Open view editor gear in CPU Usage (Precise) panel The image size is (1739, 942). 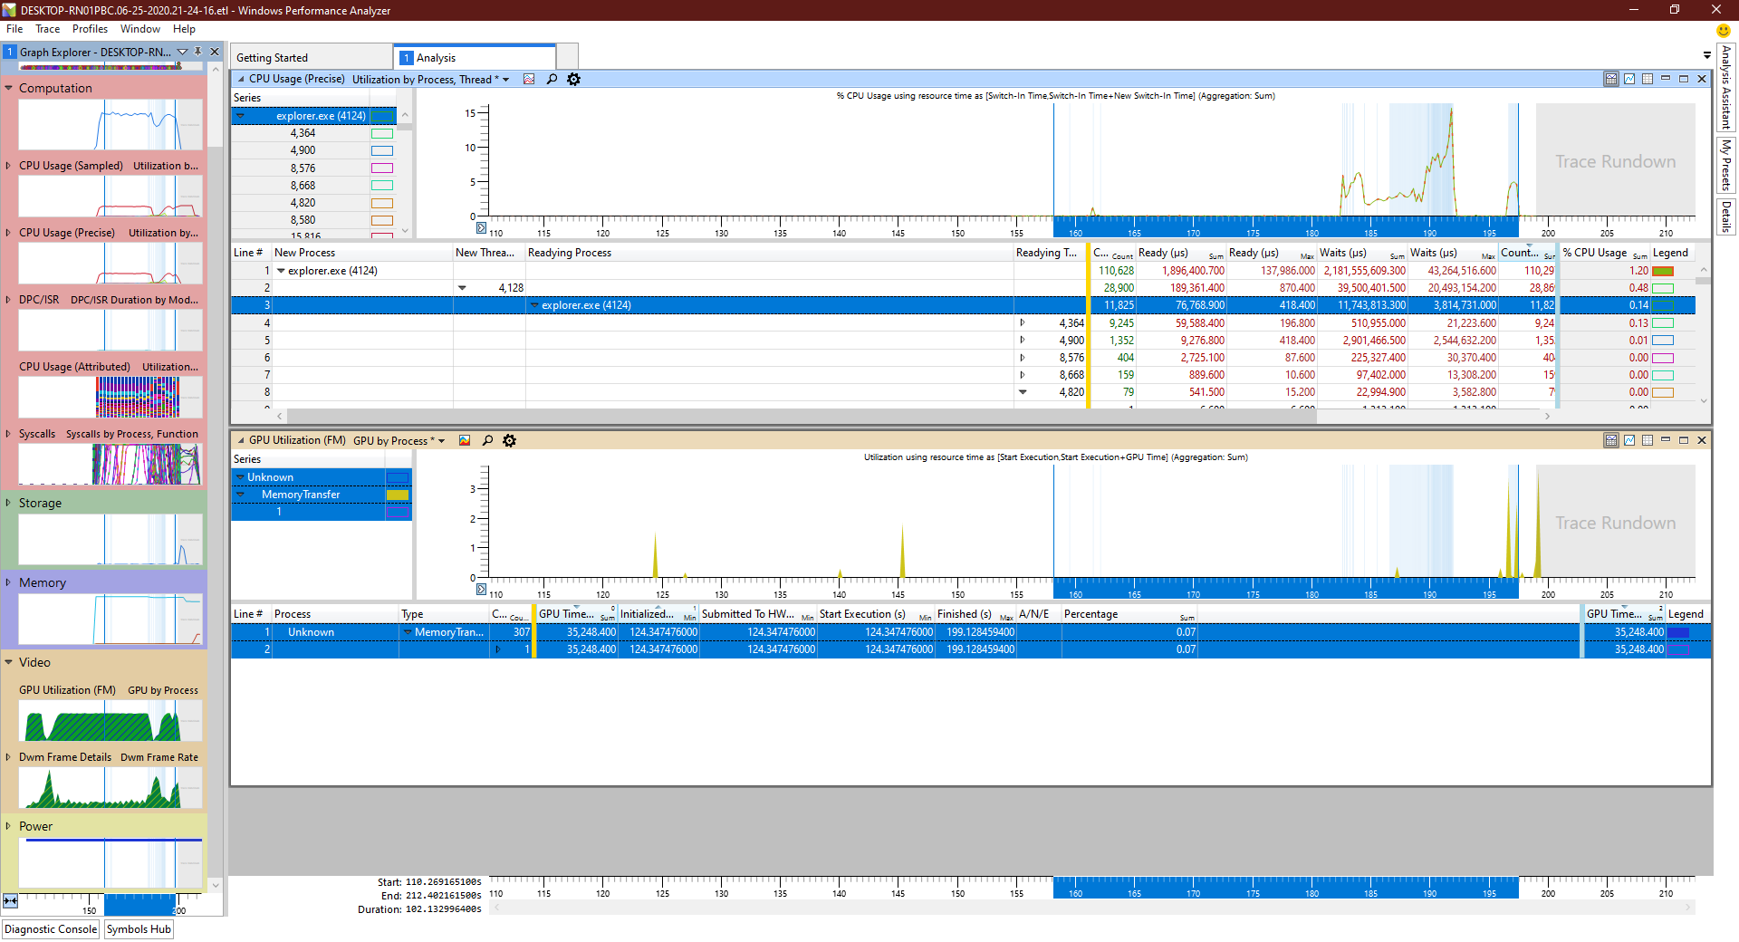pyautogui.click(x=573, y=80)
